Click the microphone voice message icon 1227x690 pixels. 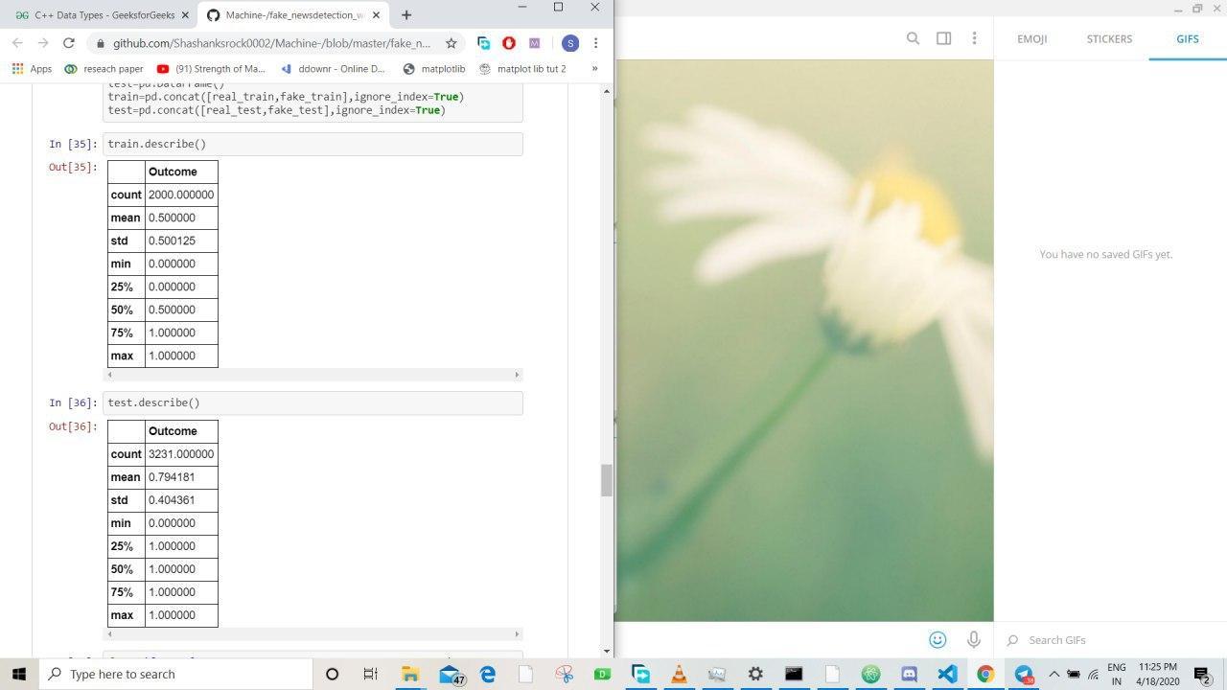[x=973, y=639]
